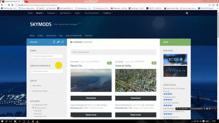Screen dimensions: 219x123
Task: Open the Chrome menu icon
Action: (x=217, y=5)
